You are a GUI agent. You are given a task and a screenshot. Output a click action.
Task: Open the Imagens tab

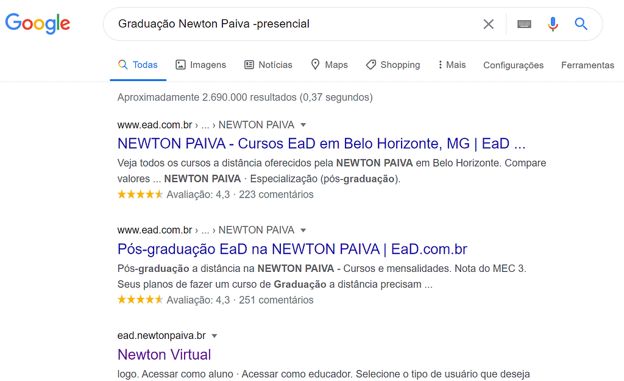pyautogui.click(x=201, y=65)
